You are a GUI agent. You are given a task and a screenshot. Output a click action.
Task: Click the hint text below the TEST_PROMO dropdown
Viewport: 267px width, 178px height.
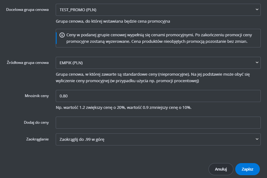coord(113,21)
